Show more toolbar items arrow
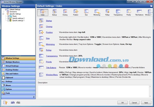The image size is (154, 107). [152, 13]
